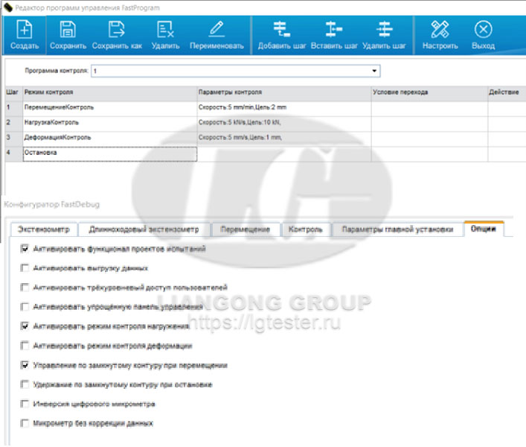Click the Переименовать (Rename) pencil icon
526x447 pixels.
tap(217, 30)
